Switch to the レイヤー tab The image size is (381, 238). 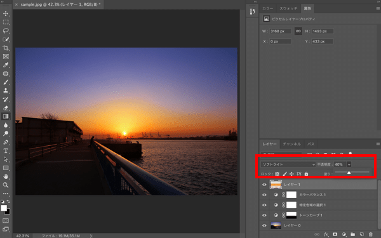[x=269, y=144]
